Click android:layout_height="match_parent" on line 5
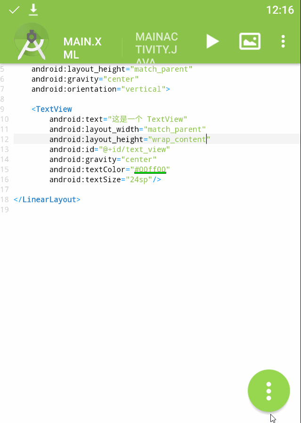The height and width of the screenshot is (423, 301). (112, 69)
